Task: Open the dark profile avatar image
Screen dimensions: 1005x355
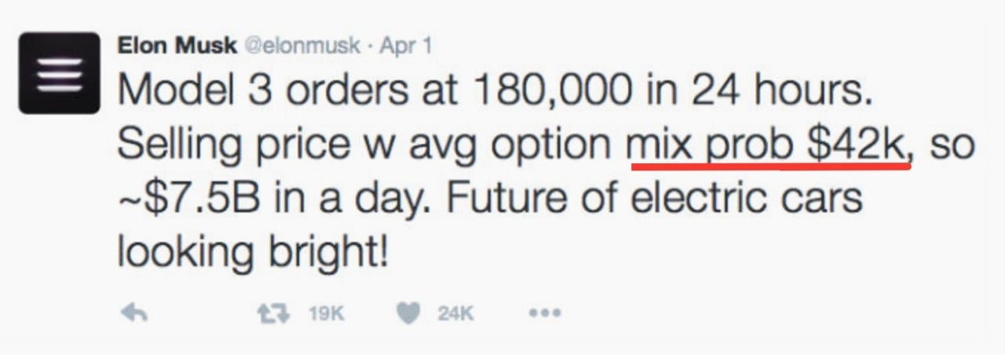Action: (59, 73)
